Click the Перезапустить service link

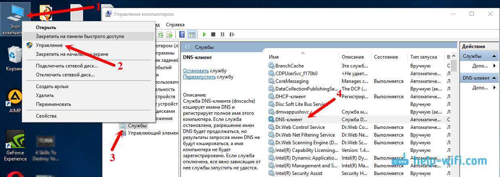point(200,76)
